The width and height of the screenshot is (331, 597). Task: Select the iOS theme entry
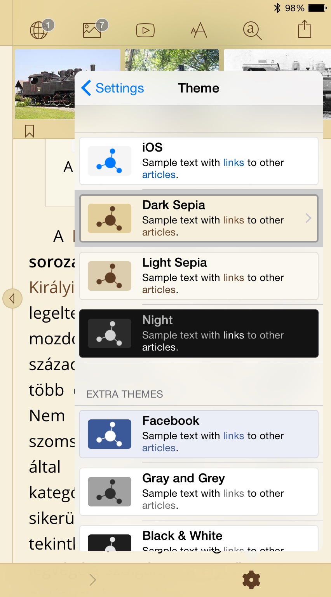click(199, 161)
